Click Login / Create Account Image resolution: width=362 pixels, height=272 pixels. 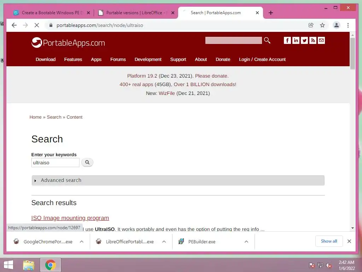point(262,59)
